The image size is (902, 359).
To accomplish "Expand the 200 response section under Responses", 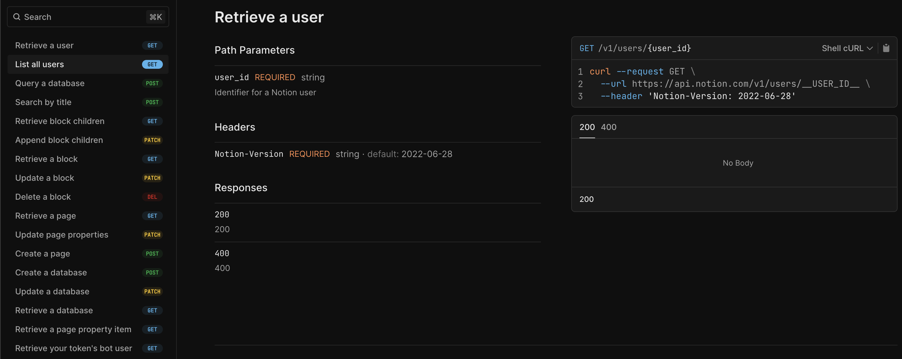I will coord(222,215).
